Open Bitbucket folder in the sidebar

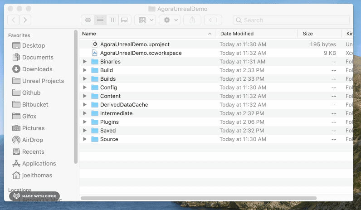coord(30,104)
